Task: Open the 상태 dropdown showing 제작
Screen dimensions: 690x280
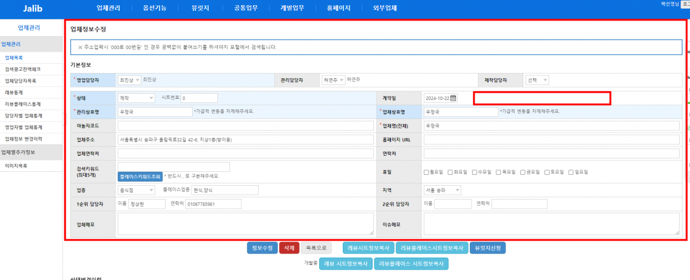Action: (x=136, y=98)
